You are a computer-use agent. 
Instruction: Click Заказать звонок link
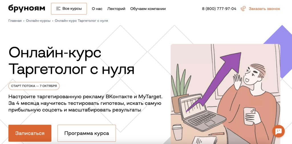tap(264, 9)
